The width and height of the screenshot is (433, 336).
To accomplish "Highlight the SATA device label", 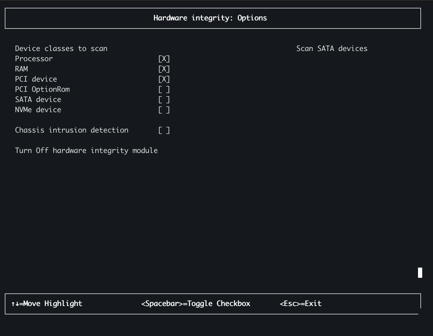I will pos(38,100).
